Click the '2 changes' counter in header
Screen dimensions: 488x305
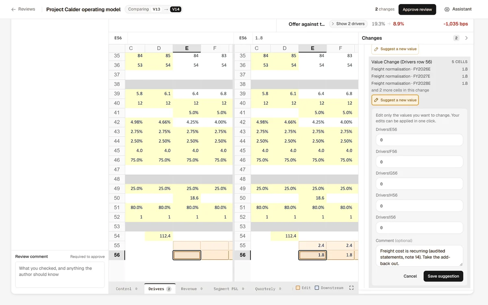click(x=385, y=9)
